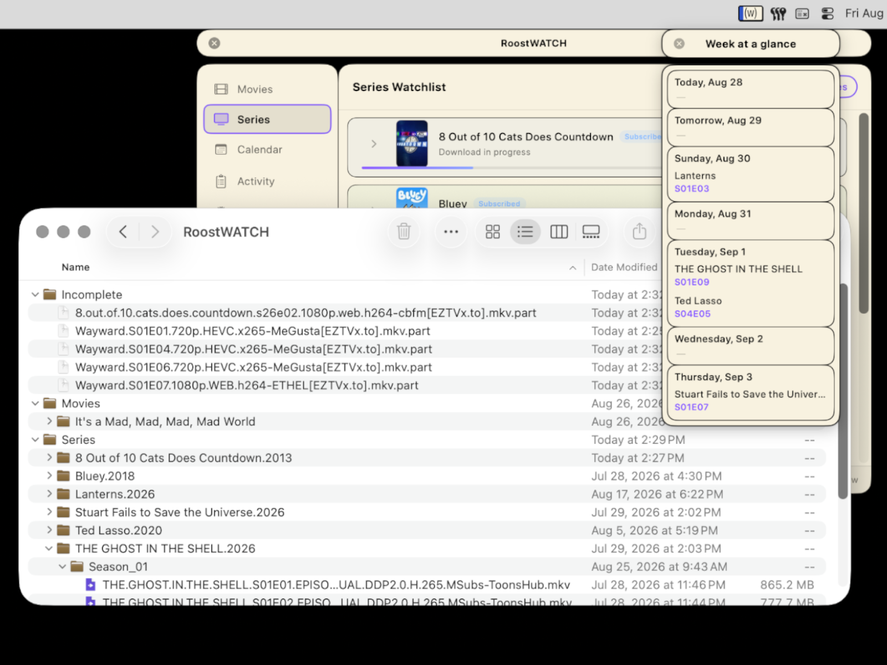The width and height of the screenshot is (887, 665).
Task: Click Monday, Aug 31 day card
Action: coord(751,221)
